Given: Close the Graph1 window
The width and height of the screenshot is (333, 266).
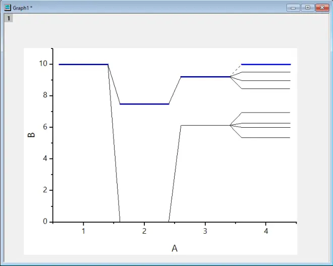Looking at the screenshot, I should [322, 8].
